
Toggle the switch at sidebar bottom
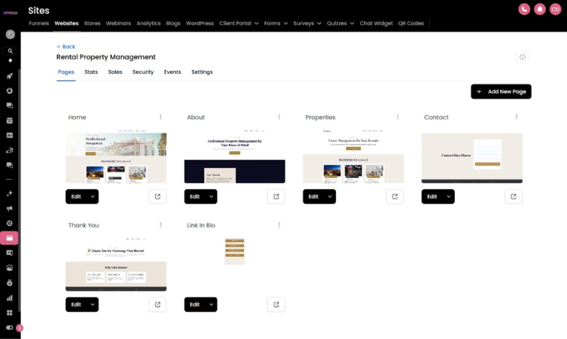[10, 328]
